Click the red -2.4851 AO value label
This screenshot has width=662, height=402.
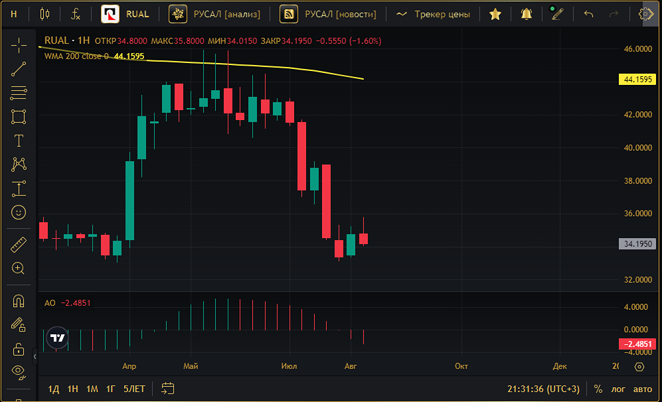click(x=637, y=344)
